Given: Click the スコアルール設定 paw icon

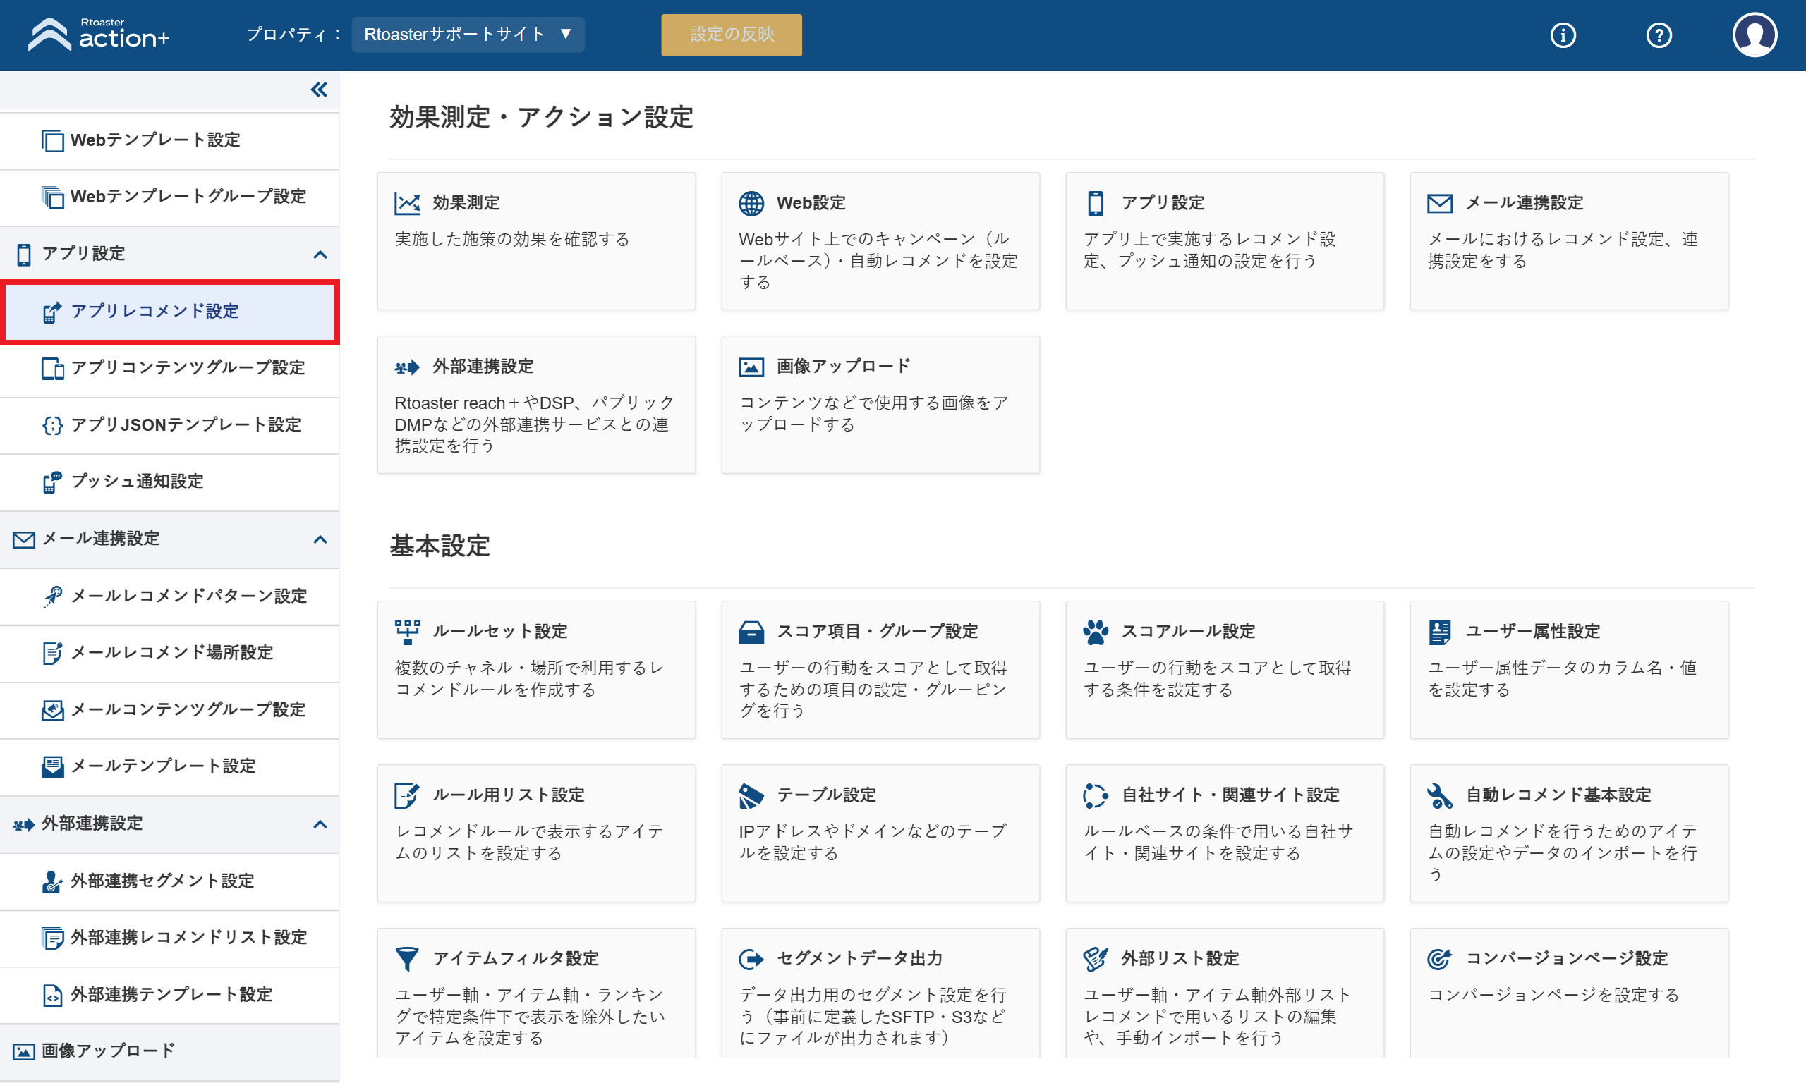Looking at the screenshot, I should tap(1096, 632).
